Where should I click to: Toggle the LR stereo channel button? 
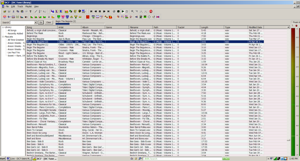52,11
